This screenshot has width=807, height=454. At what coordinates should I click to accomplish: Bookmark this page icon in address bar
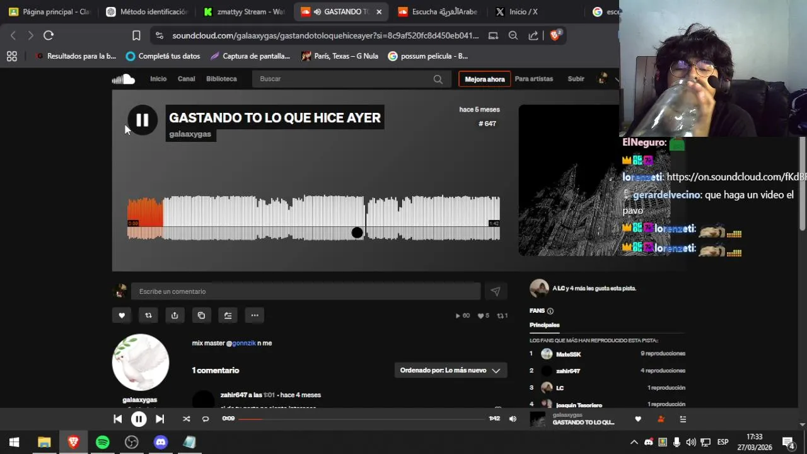click(136, 35)
